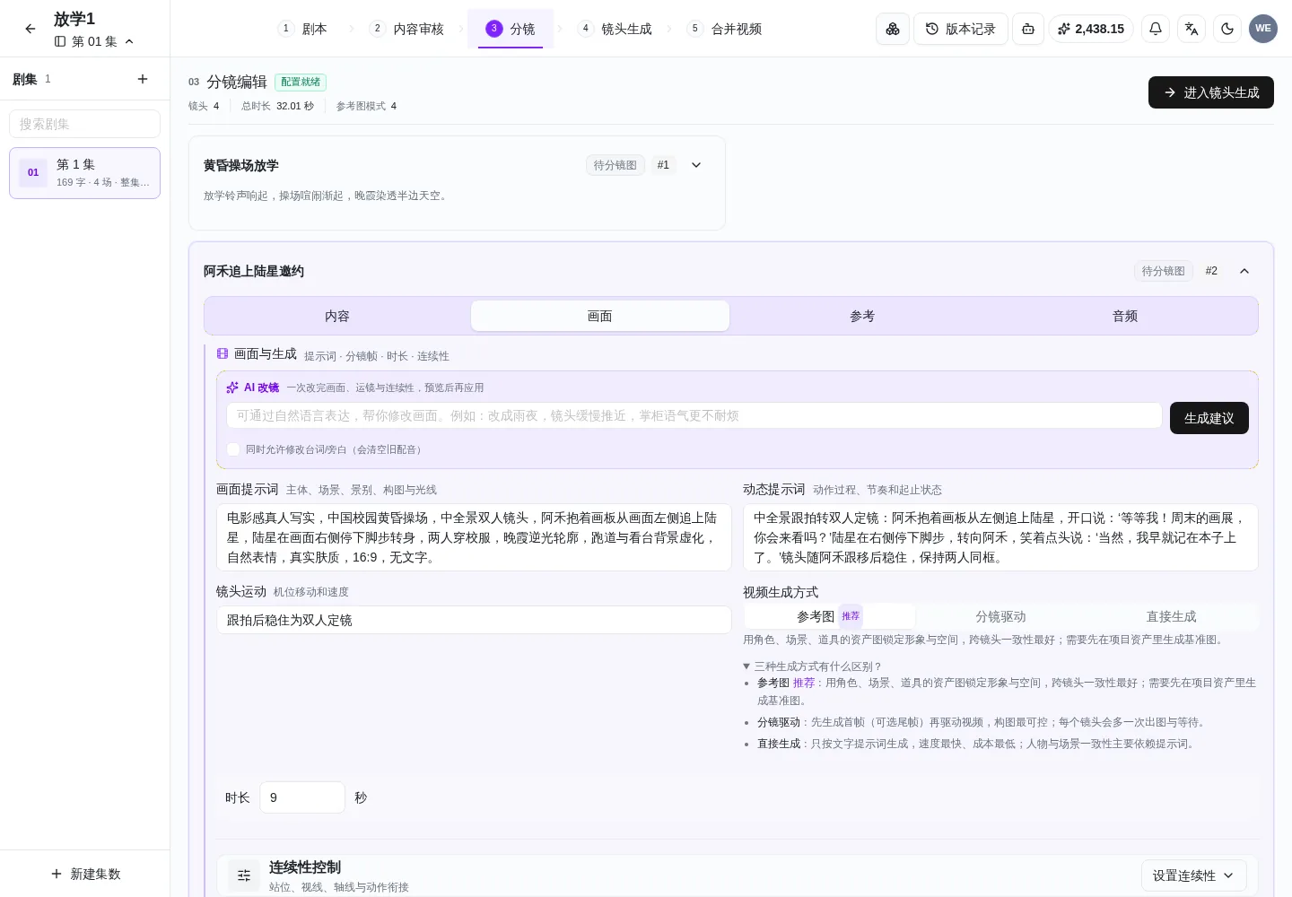Open the WE user avatar menu
This screenshot has height=897, width=1292.
1263,29
